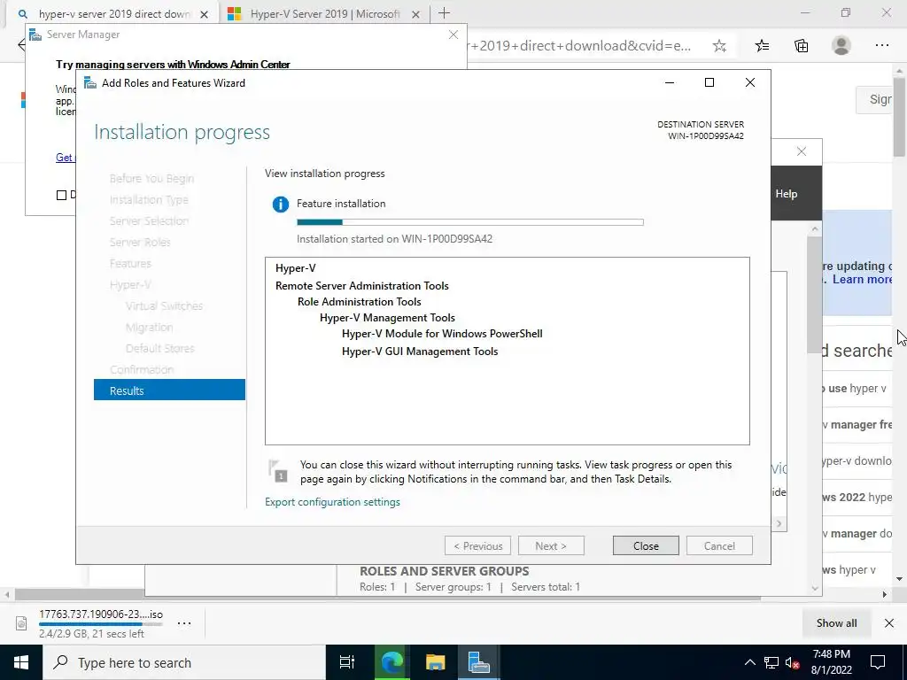The height and width of the screenshot is (680, 907).
Task: Open the Learn more link on the web page
Action: click(863, 279)
